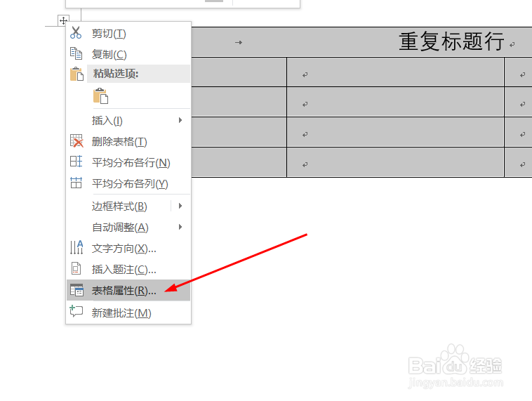The image size is (532, 401).
Task: Open 表格属性(R)... menu entry
Action: coord(128,290)
